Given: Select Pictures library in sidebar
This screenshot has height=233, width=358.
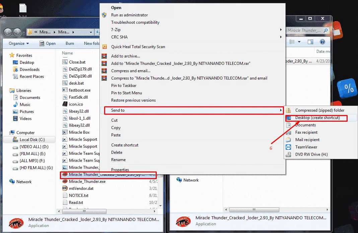Looking at the screenshot, I should [x=23, y=112].
